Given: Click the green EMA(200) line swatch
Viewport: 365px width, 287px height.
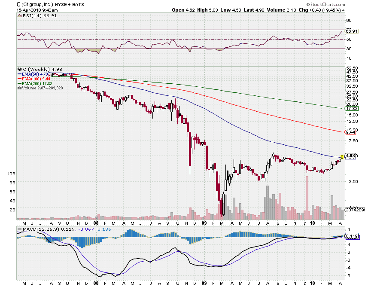Looking at the screenshot, I should click(20, 84).
